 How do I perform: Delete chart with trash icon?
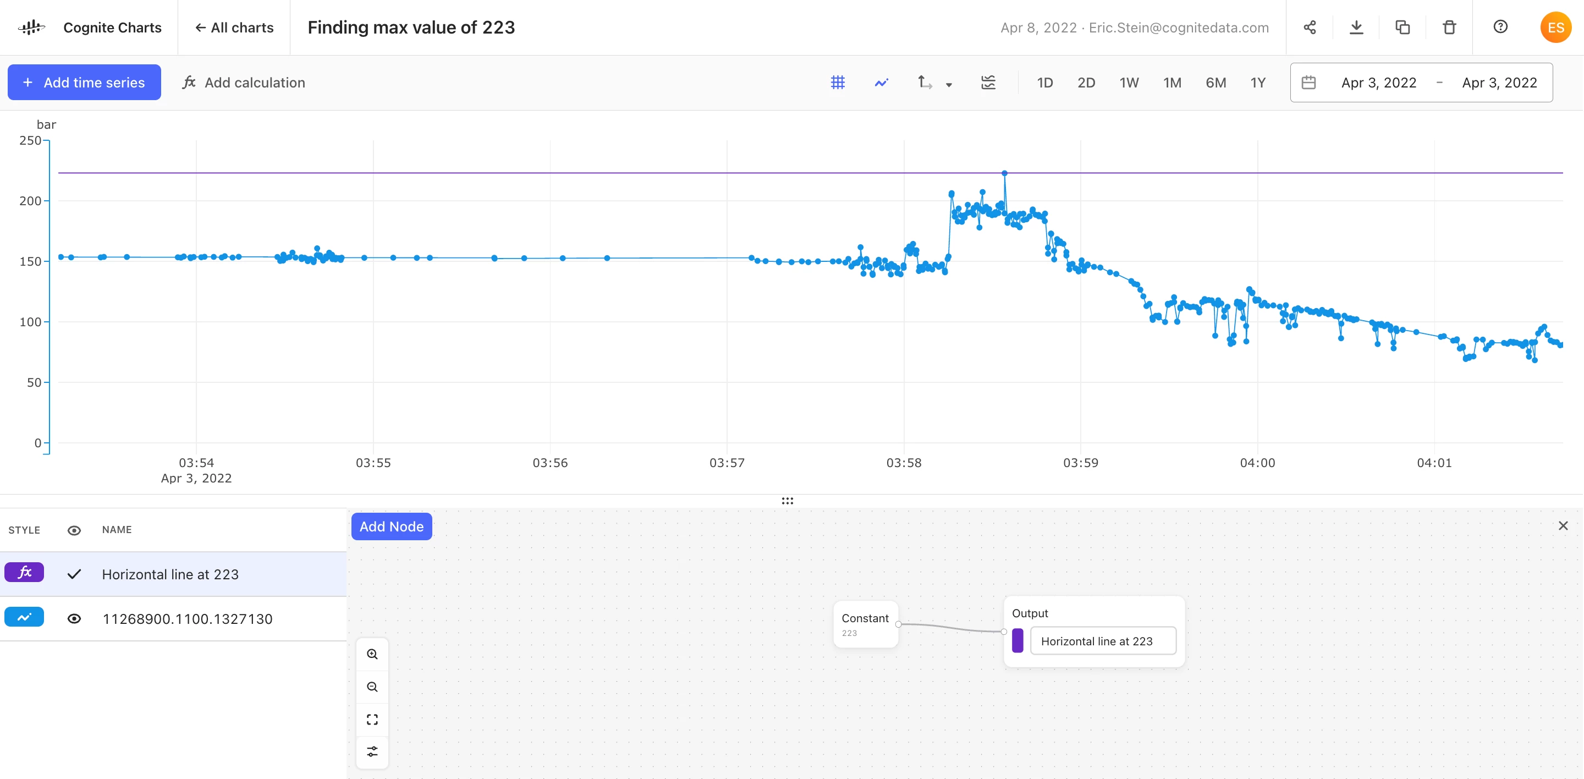pyautogui.click(x=1449, y=27)
